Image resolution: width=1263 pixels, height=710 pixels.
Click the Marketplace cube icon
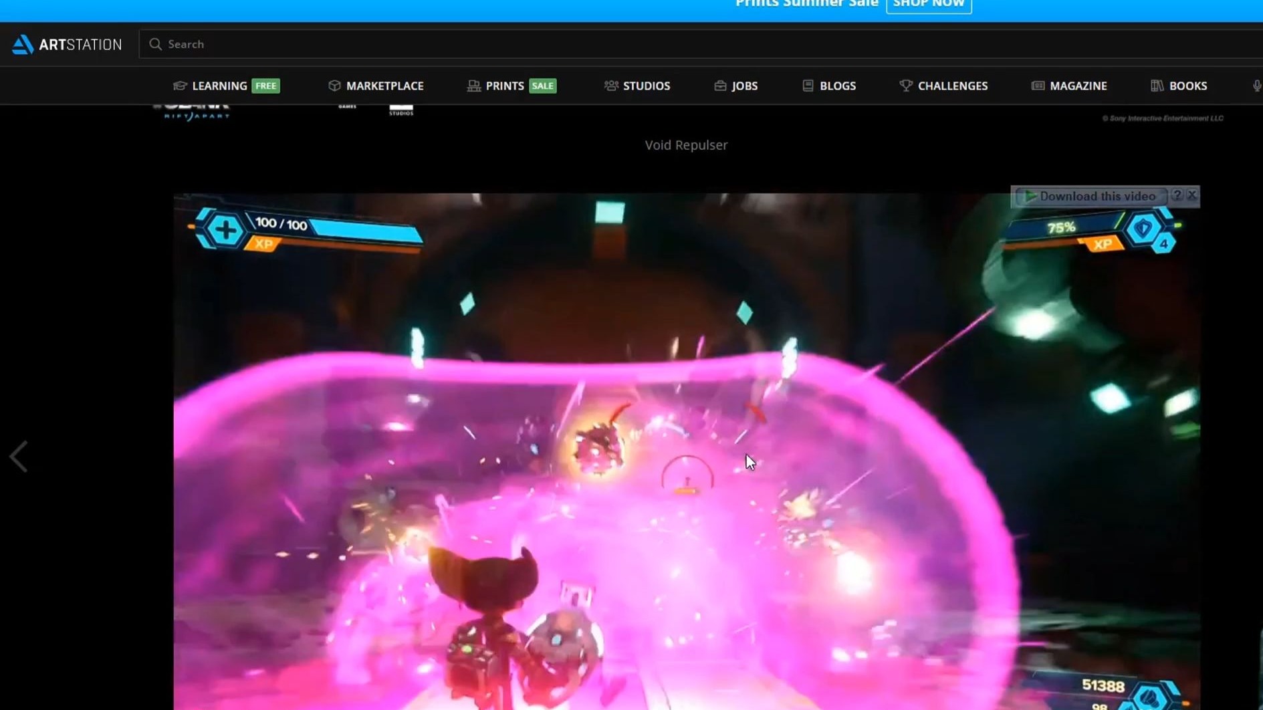coord(334,86)
